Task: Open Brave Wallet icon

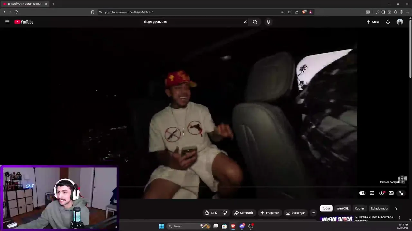Action: click(x=389, y=12)
